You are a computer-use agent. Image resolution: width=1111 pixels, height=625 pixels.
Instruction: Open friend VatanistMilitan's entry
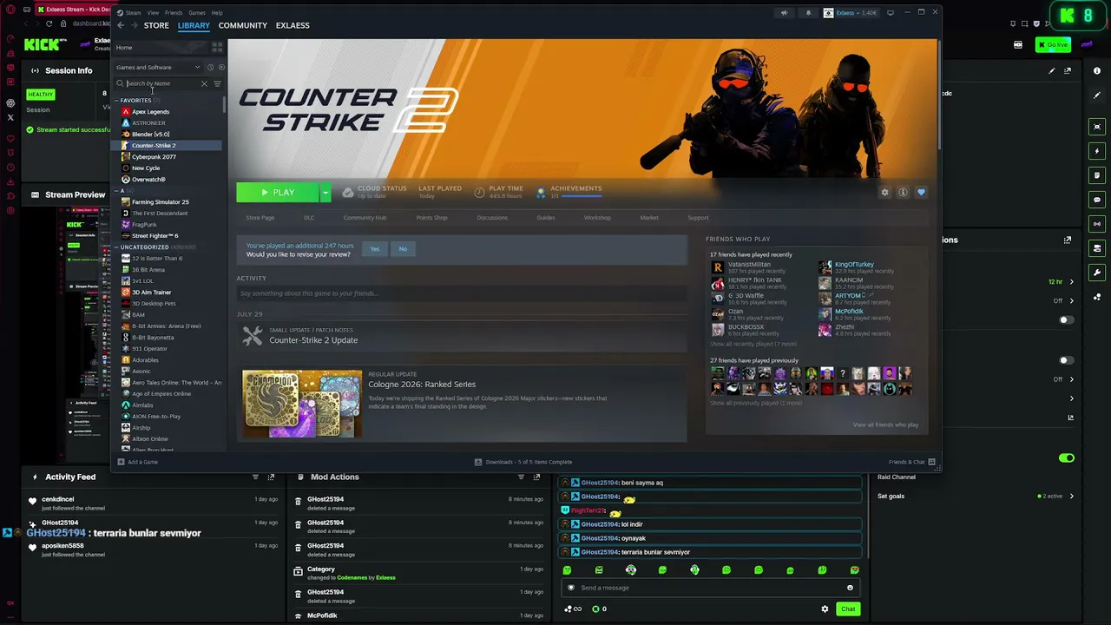760,267
